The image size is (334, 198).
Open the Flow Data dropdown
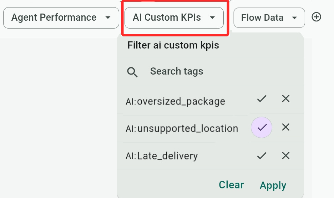coord(269,18)
